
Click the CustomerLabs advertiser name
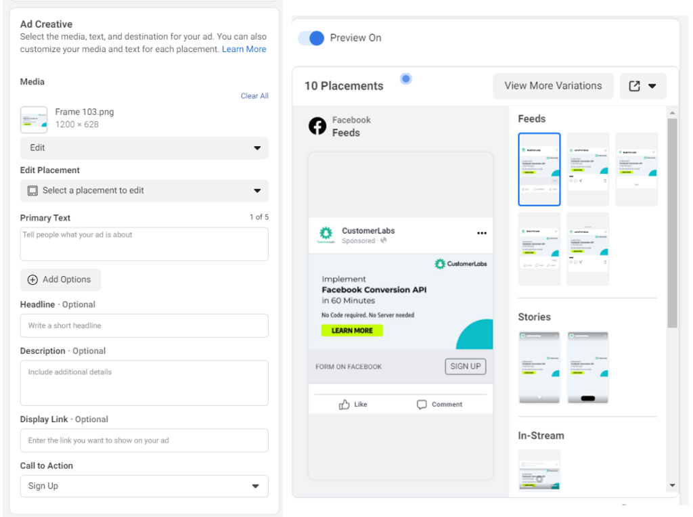tap(368, 231)
